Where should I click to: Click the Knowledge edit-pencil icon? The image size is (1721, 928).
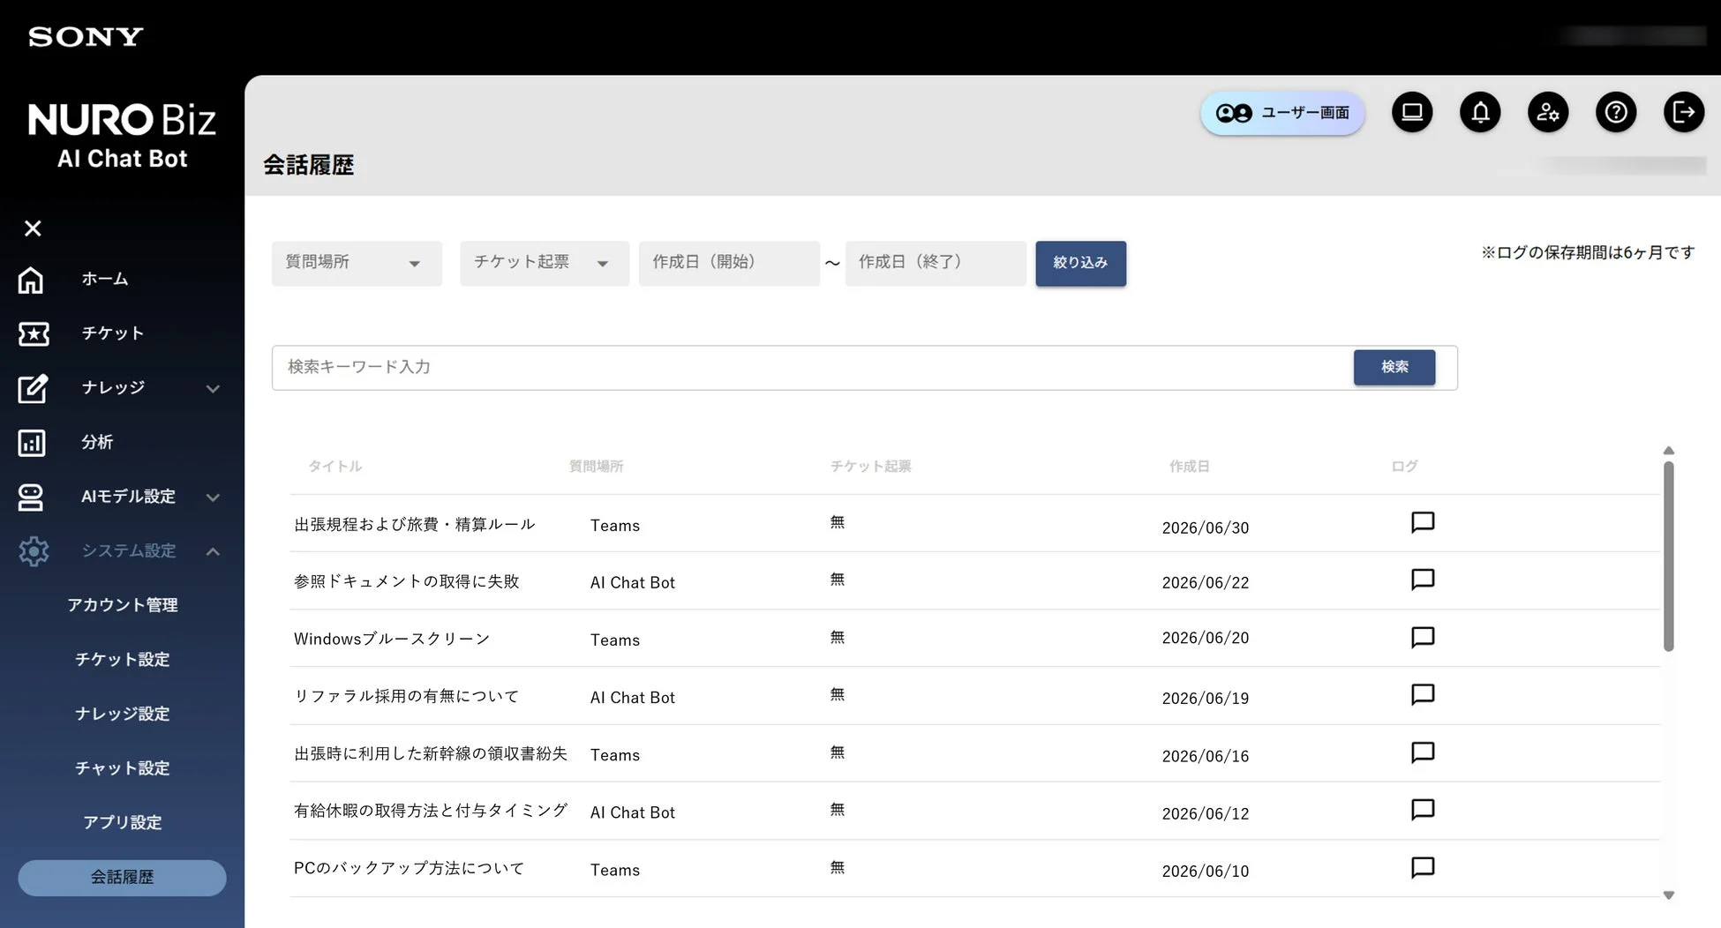[x=33, y=388]
